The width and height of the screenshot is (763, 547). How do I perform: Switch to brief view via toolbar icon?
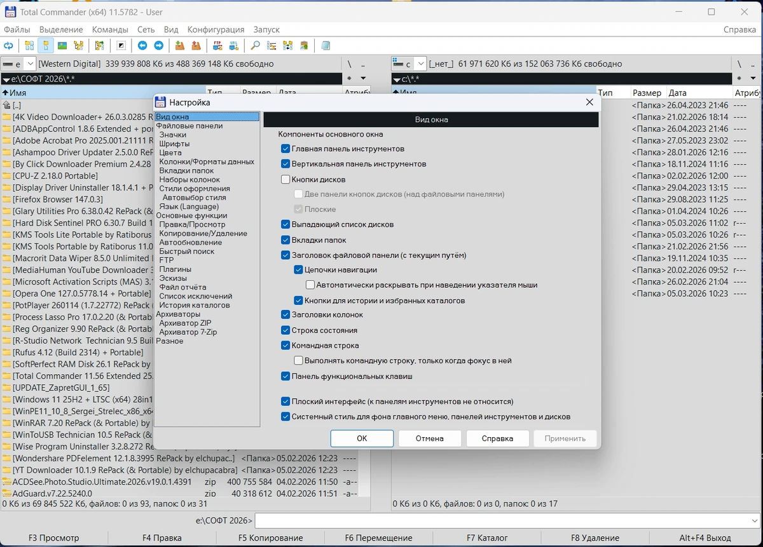click(x=29, y=46)
